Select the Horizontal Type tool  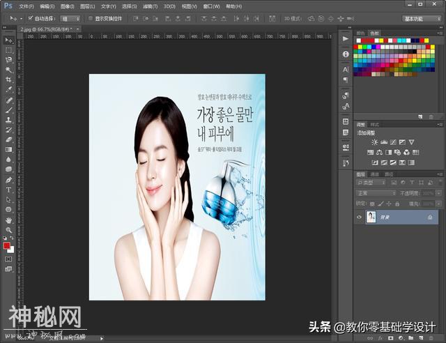coord(9,190)
